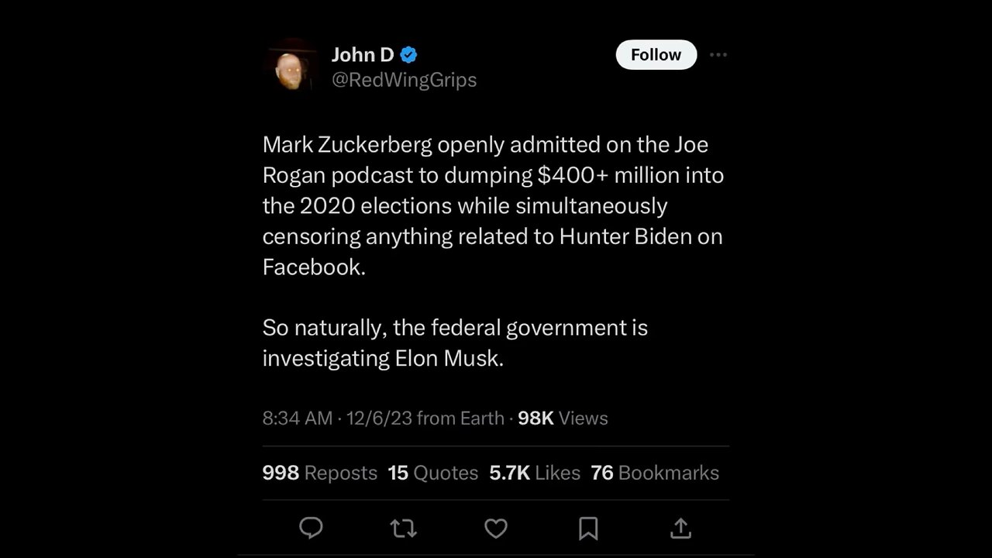
Task: Repost this tweet using the arrows icon
Action: pyautogui.click(x=403, y=529)
